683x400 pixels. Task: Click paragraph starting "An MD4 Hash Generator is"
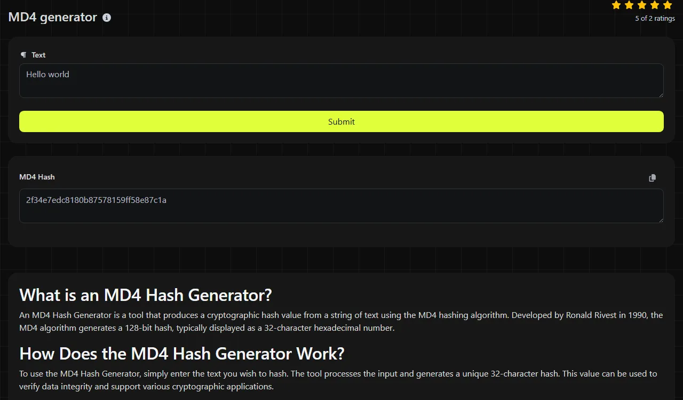[341, 321]
